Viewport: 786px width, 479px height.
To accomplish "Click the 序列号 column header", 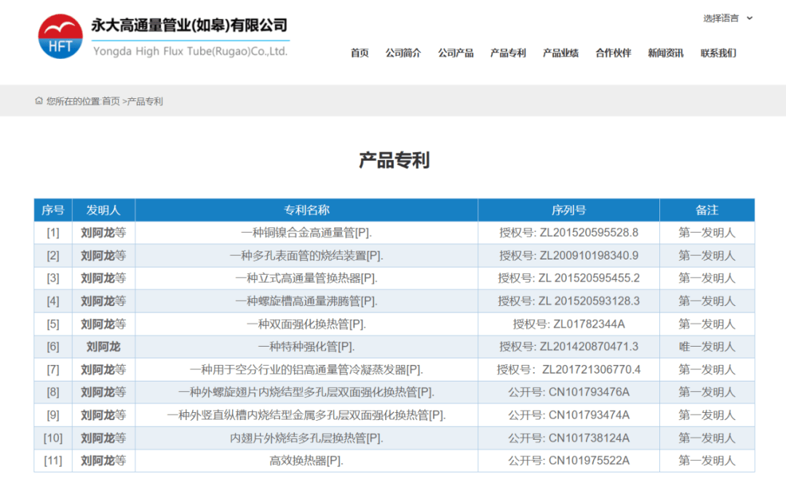I will tap(568, 210).
